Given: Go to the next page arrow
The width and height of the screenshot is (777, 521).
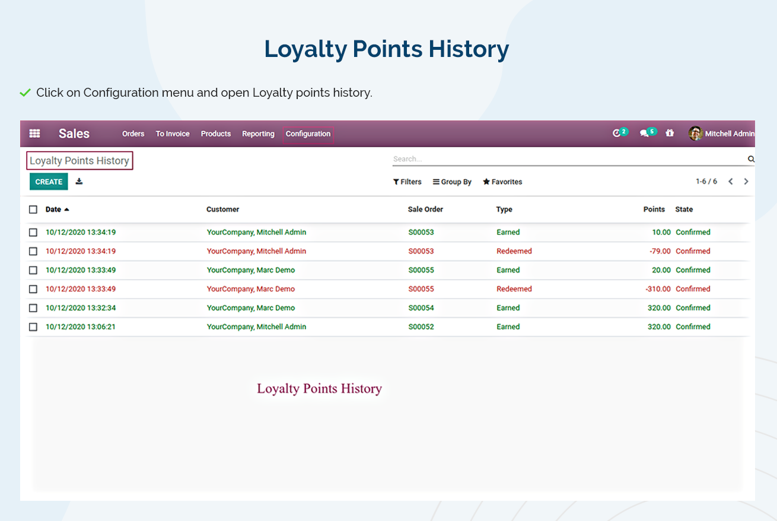Looking at the screenshot, I should (746, 182).
